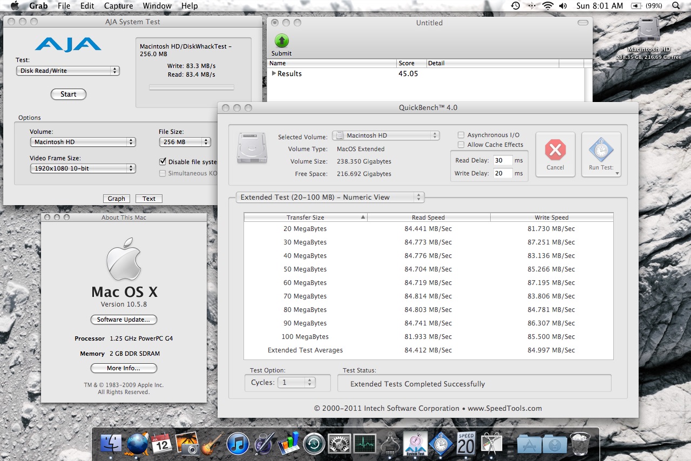Enable Asynchronous I/O checkbox
Image resolution: width=691 pixels, height=461 pixels.
pos(461,135)
